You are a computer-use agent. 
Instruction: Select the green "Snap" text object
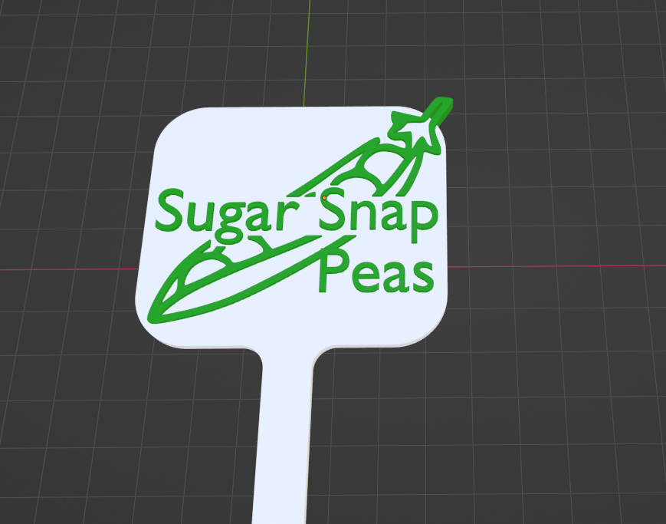coord(378,216)
